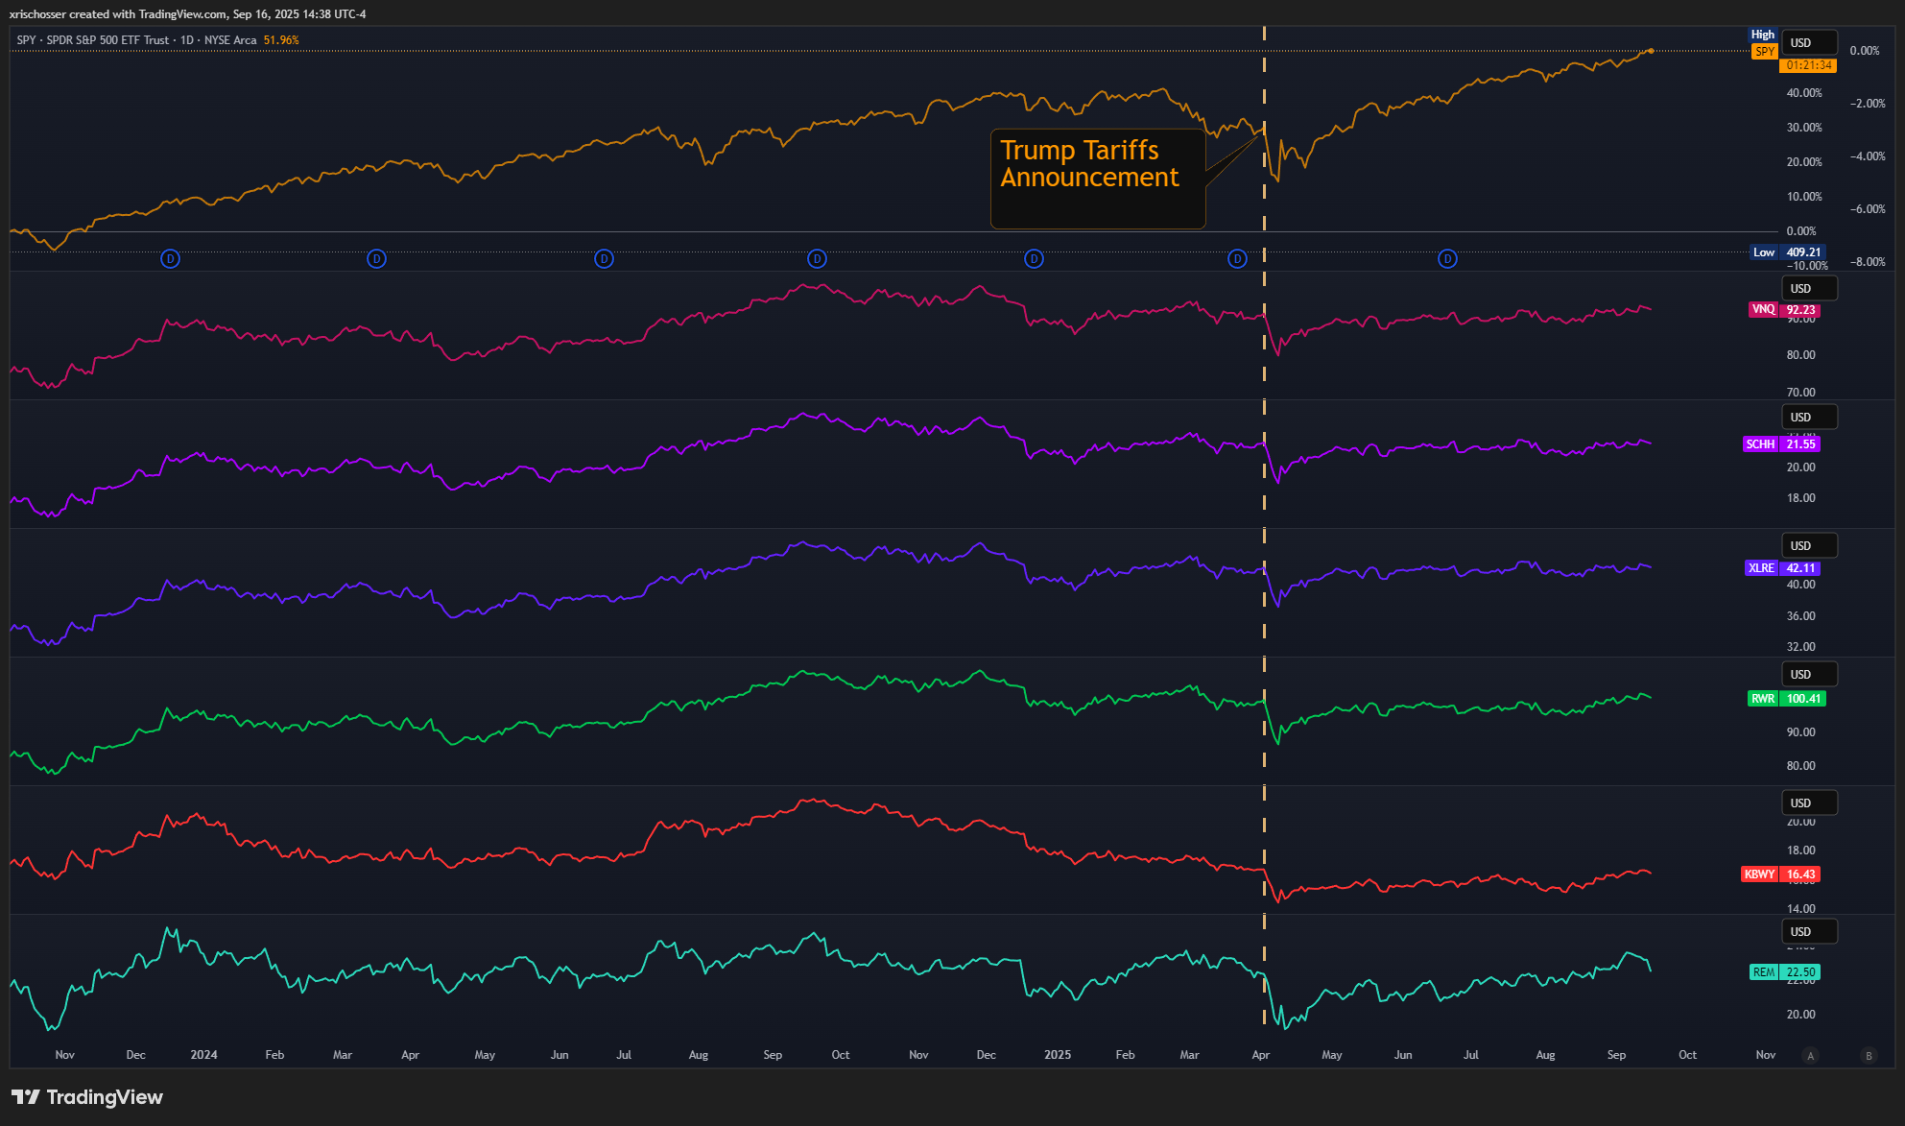1905x1126 pixels.
Task: Open the USD currency selector in the SPY pane
Action: click(1808, 43)
